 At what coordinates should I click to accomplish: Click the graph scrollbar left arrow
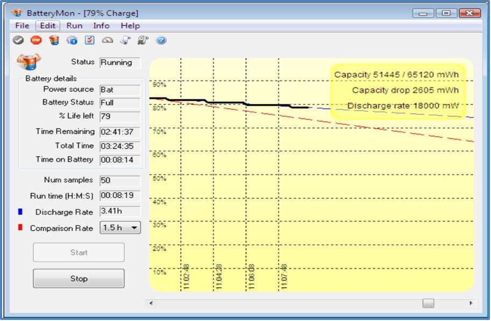151,303
